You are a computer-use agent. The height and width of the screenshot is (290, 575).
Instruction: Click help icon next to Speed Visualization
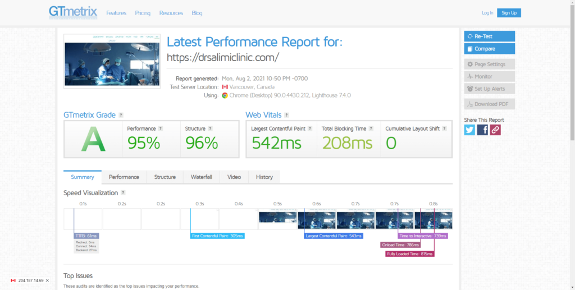point(123,193)
